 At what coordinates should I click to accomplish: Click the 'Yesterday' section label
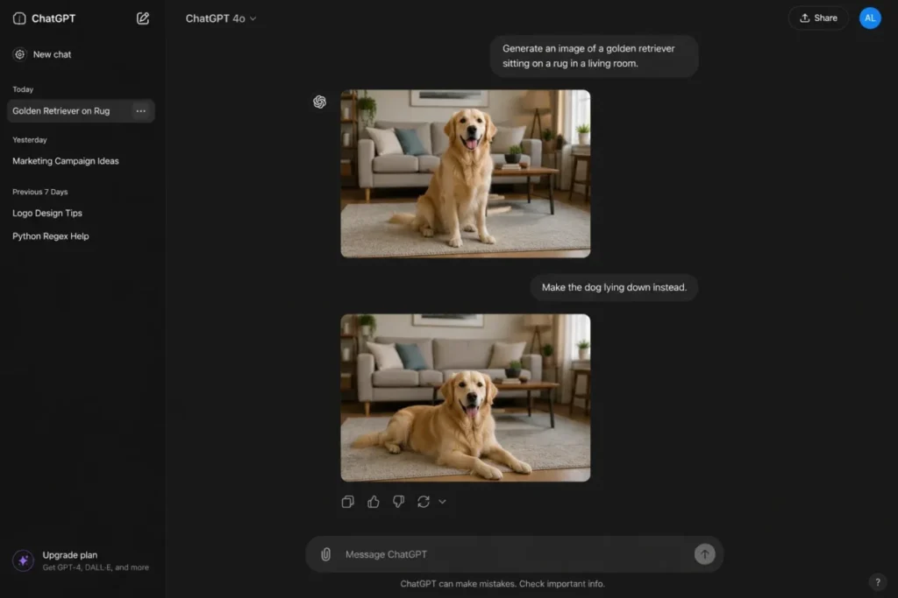coord(30,139)
